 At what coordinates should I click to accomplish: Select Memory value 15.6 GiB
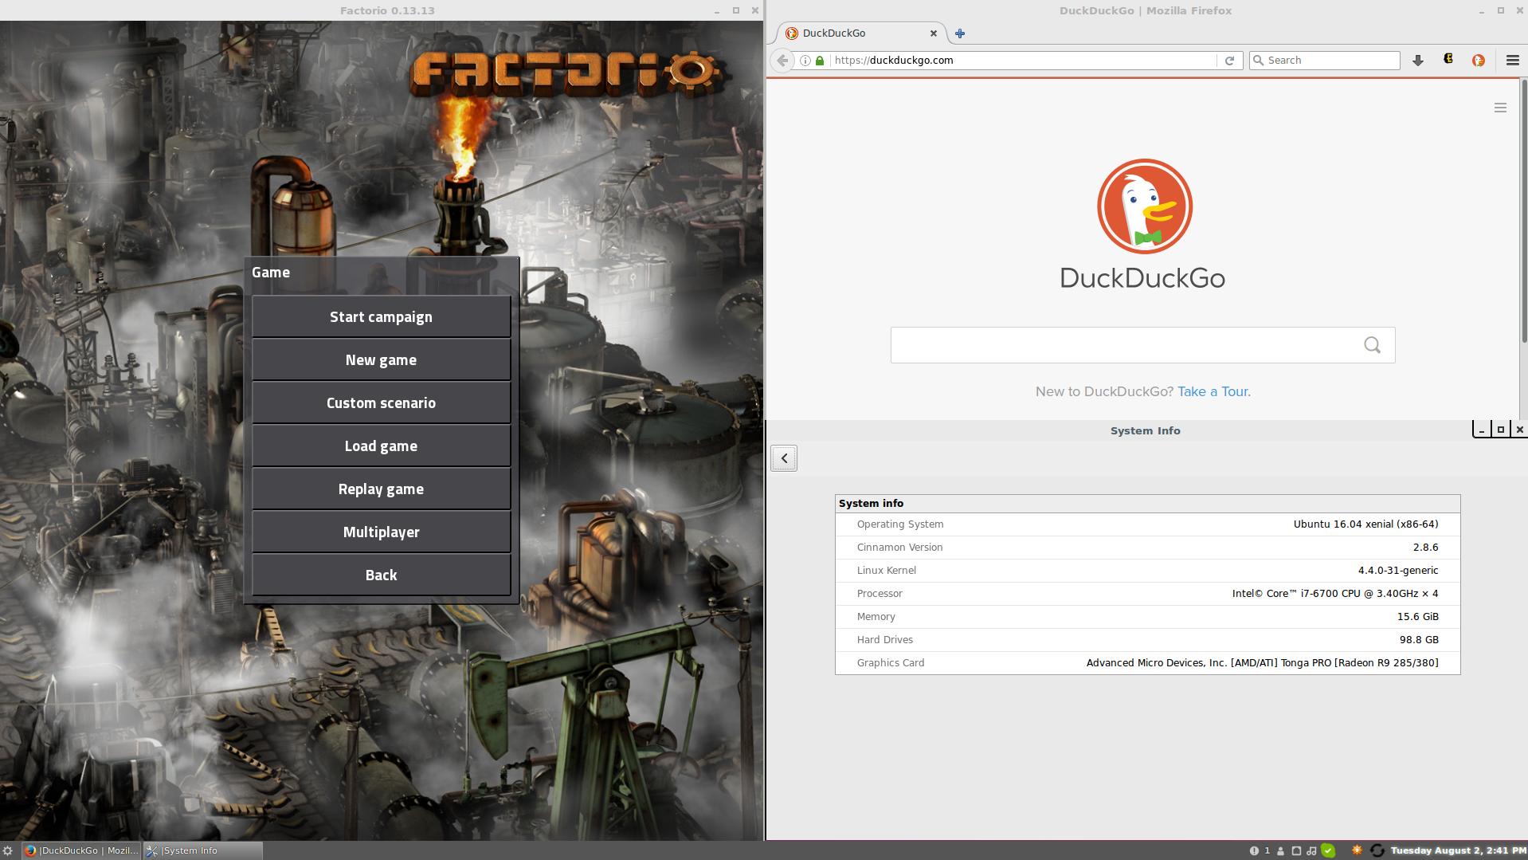tap(1417, 617)
